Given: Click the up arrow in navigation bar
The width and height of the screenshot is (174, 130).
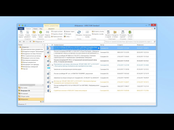Looking at the screenshot, I should point(30,42).
